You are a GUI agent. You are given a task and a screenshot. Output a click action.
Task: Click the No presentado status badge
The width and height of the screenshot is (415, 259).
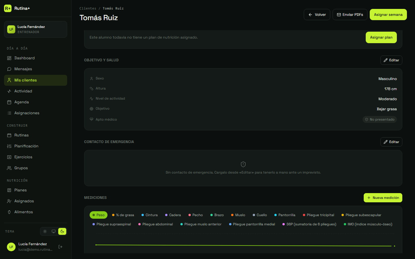tap(380, 119)
